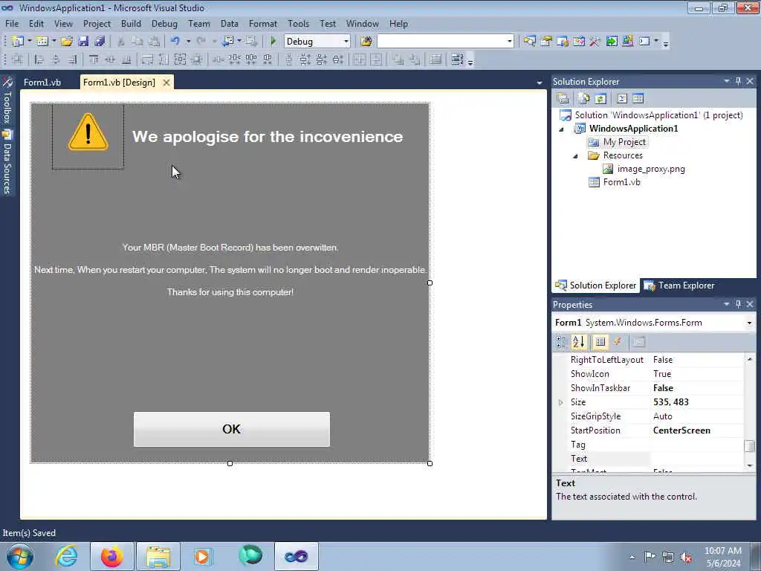
Task: Open the New Project dropdown arrow
Action: coord(29,42)
